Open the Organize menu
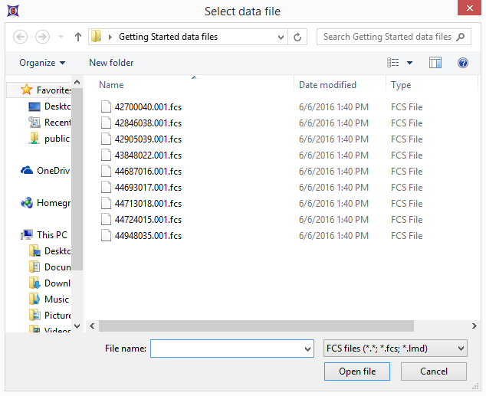486x396 pixels. [x=42, y=63]
